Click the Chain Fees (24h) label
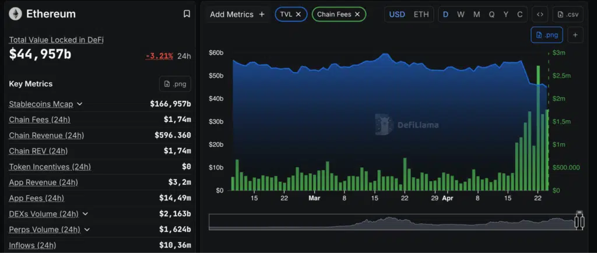The width and height of the screenshot is (597, 253). [x=40, y=120]
